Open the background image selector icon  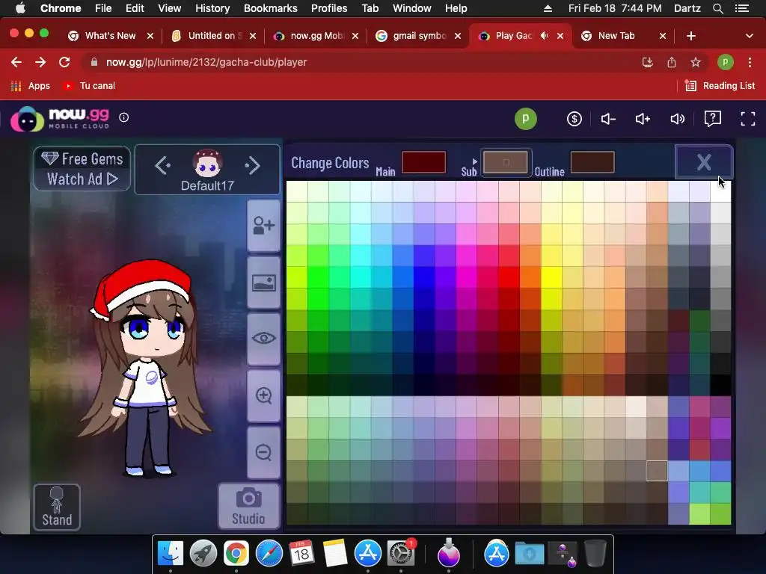click(x=264, y=283)
